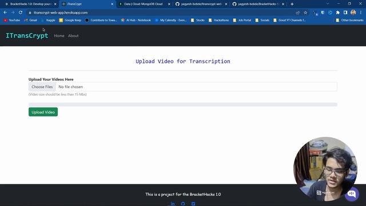Image resolution: width=366 pixels, height=206 pixels.
Task: Click the address bar URL
Action: click(61, 13)
